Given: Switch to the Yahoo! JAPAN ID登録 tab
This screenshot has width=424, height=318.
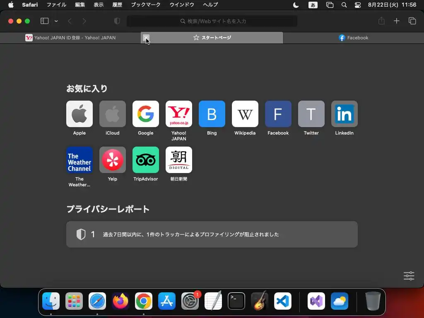Looking at the screenshot, I should pos(70,38).
